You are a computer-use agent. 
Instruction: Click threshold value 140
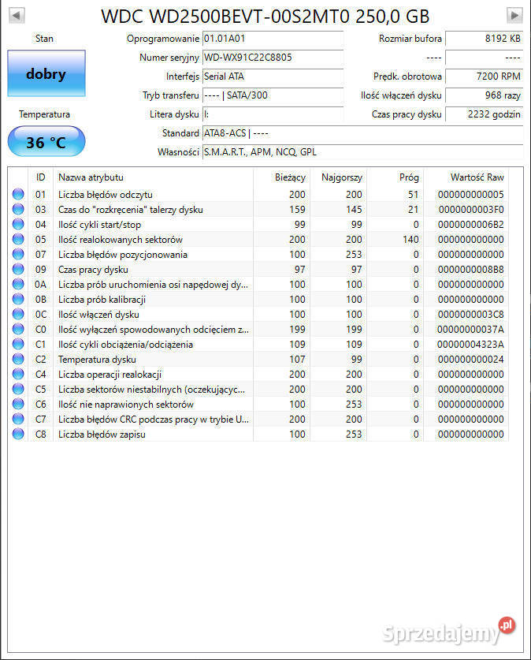tap(410, 239)
